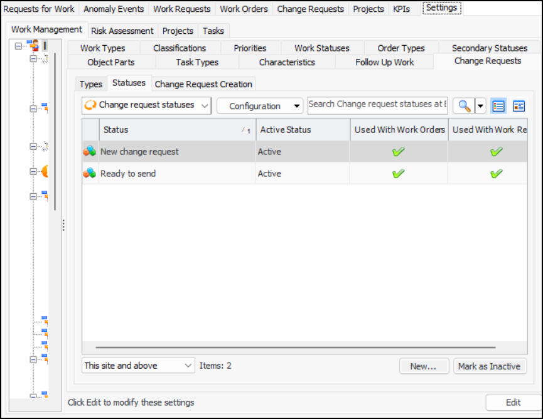Switch to the Types sub-tab
The image size is (543, 419).
click(x=91, y=84)
